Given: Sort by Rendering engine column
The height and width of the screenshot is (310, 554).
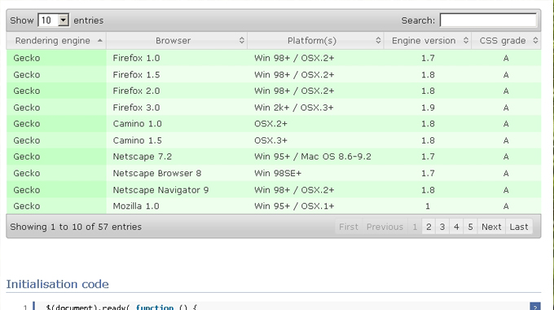Looking at the screenshot, I should pyautogui.click(x=56, y=41).
